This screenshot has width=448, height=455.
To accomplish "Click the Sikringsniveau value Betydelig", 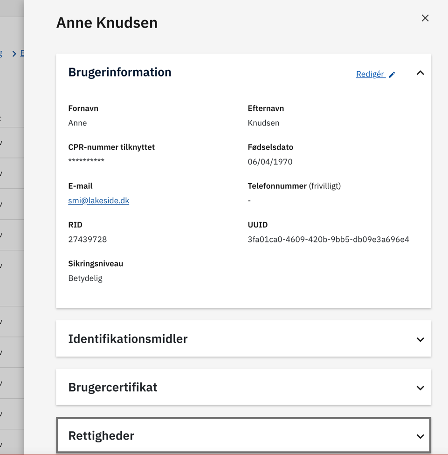I will [85, 278].
